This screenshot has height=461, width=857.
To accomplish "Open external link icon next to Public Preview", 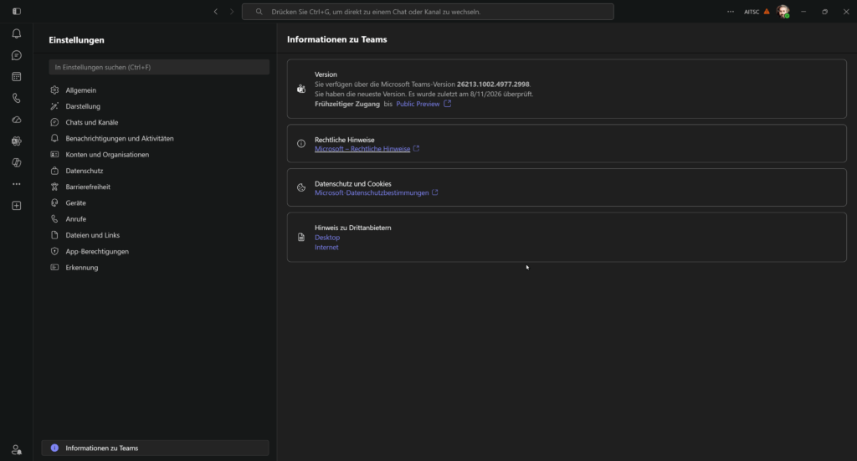I will point(447,104).
